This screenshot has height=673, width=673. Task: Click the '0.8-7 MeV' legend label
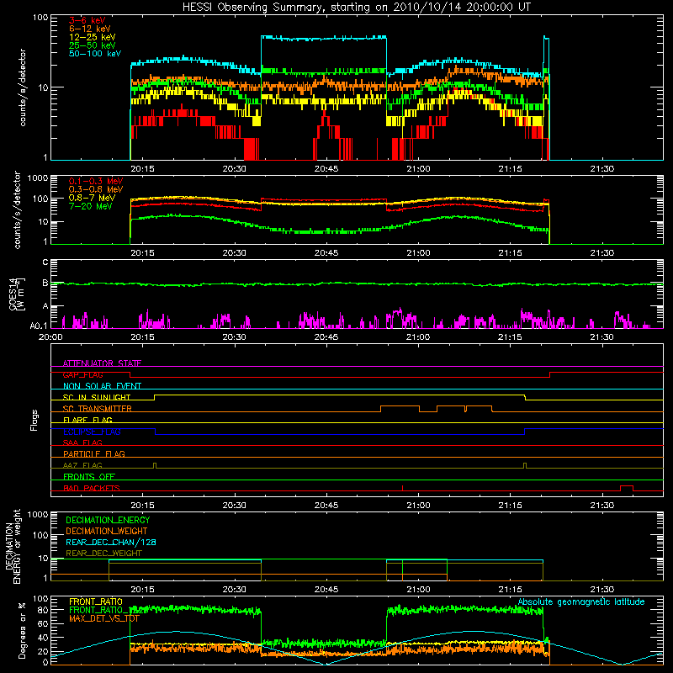click(x=92, y=198)
